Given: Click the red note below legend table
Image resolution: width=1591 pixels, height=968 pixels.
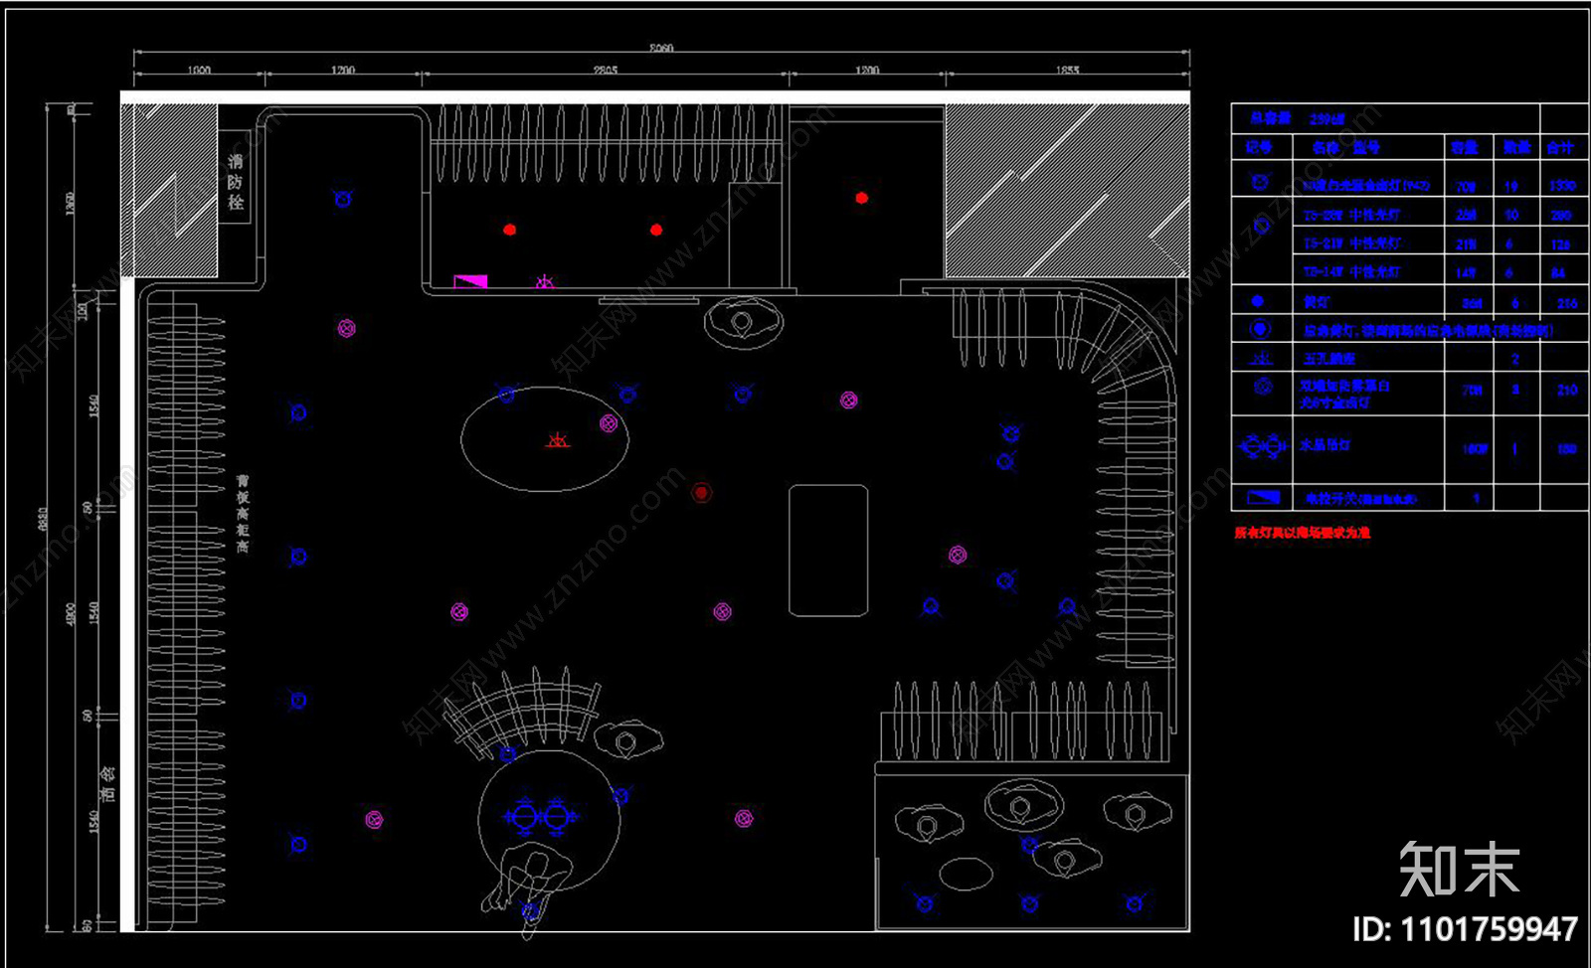Looking at the screenshot, I should [x=1302, y=533].
